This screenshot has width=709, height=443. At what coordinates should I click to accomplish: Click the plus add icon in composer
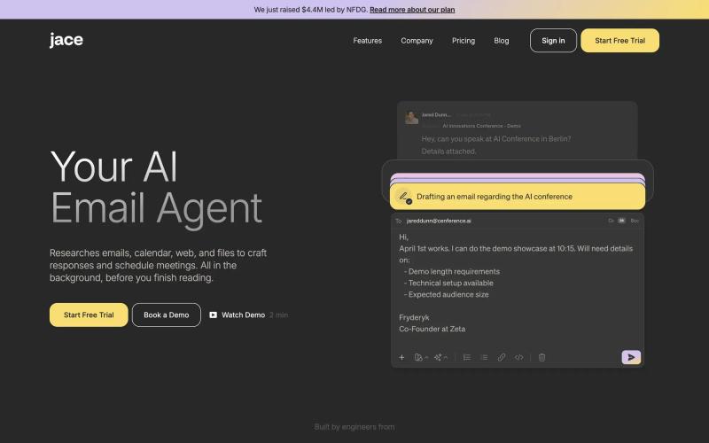click(401, 358)
